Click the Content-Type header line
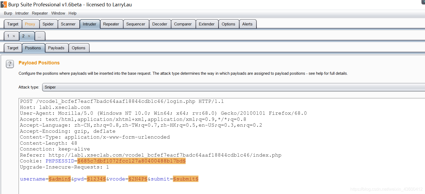Viewport: 425px width, 194px height. click(x=95, y=137)
